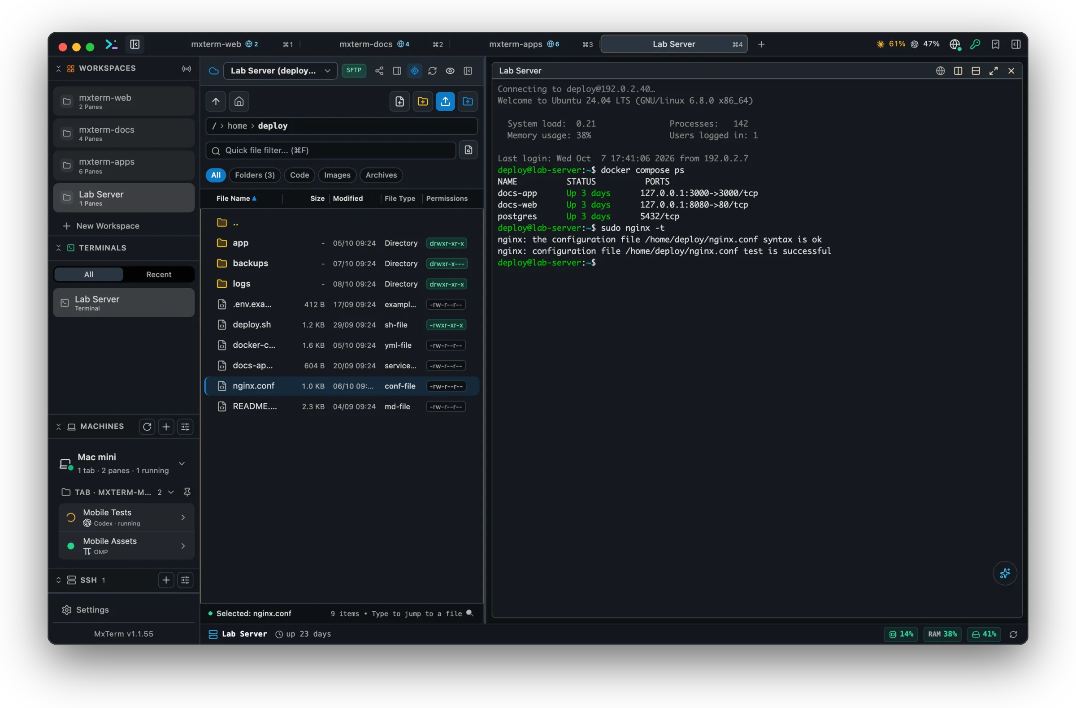Collapse the Mac mini machine entry

(x=182, y=463)
